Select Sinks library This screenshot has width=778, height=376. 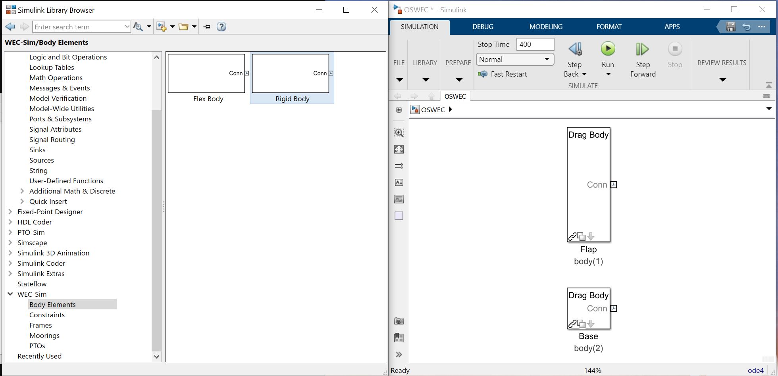37,150
